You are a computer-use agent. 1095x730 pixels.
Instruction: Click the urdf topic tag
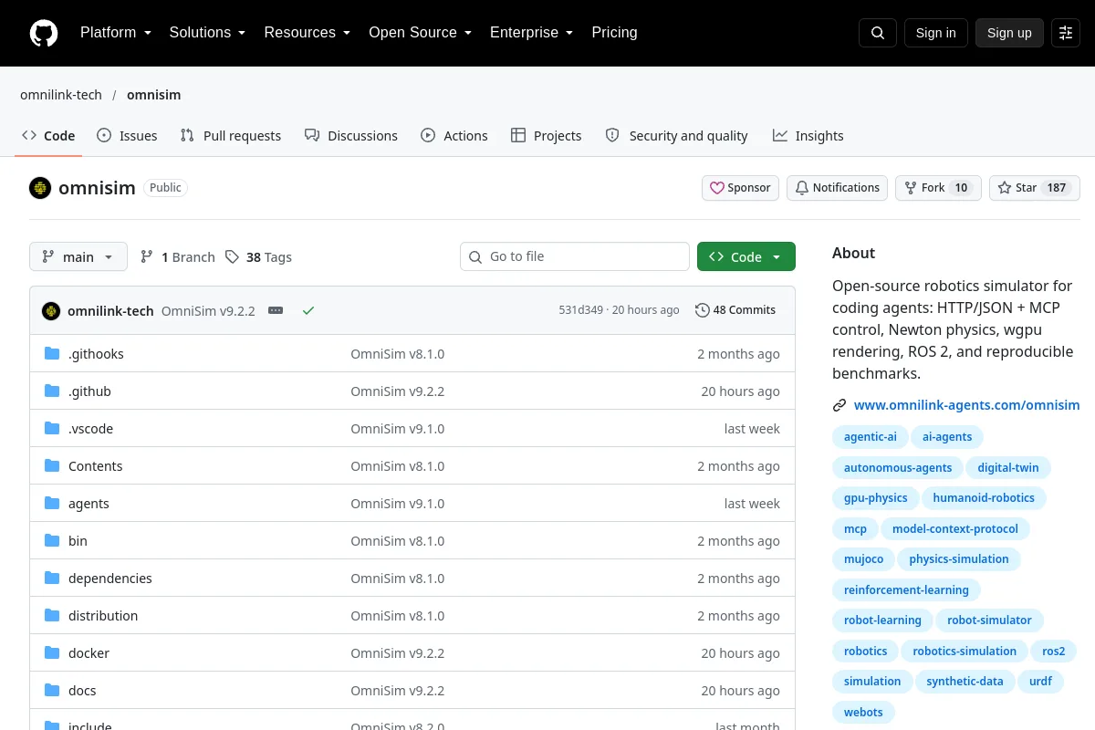point(1040,682)
